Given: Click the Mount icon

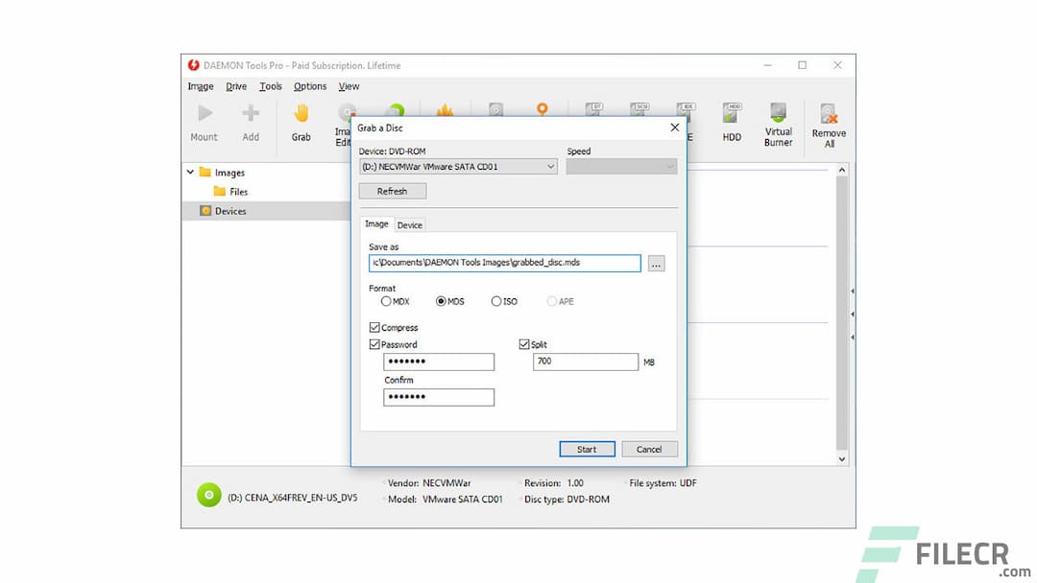Looking at the screenshot, I should point(204,122).
